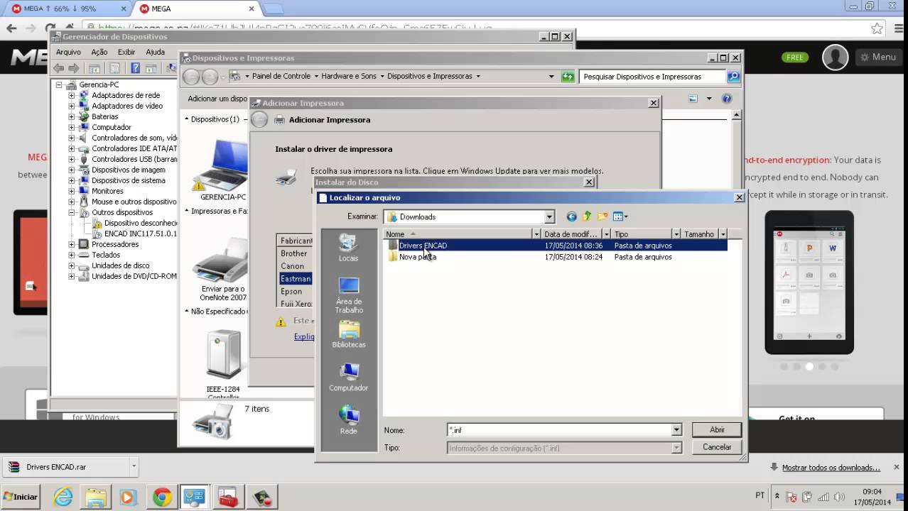Image resolution: width=908 pixels, height=511 pixels.
Task: Select Canon in manufacturer list
Action: 292,266
